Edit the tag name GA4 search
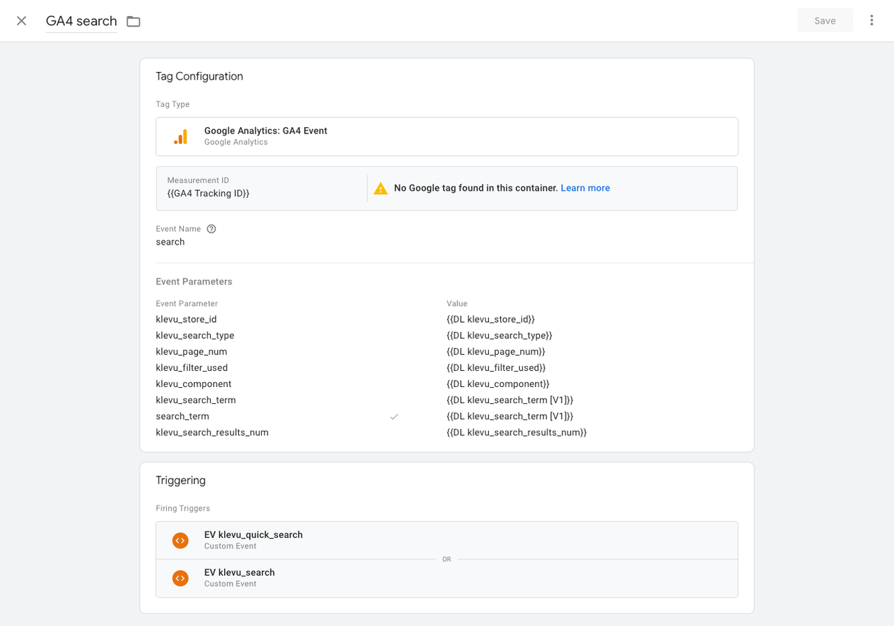The image size is (894, 626). 81,21
